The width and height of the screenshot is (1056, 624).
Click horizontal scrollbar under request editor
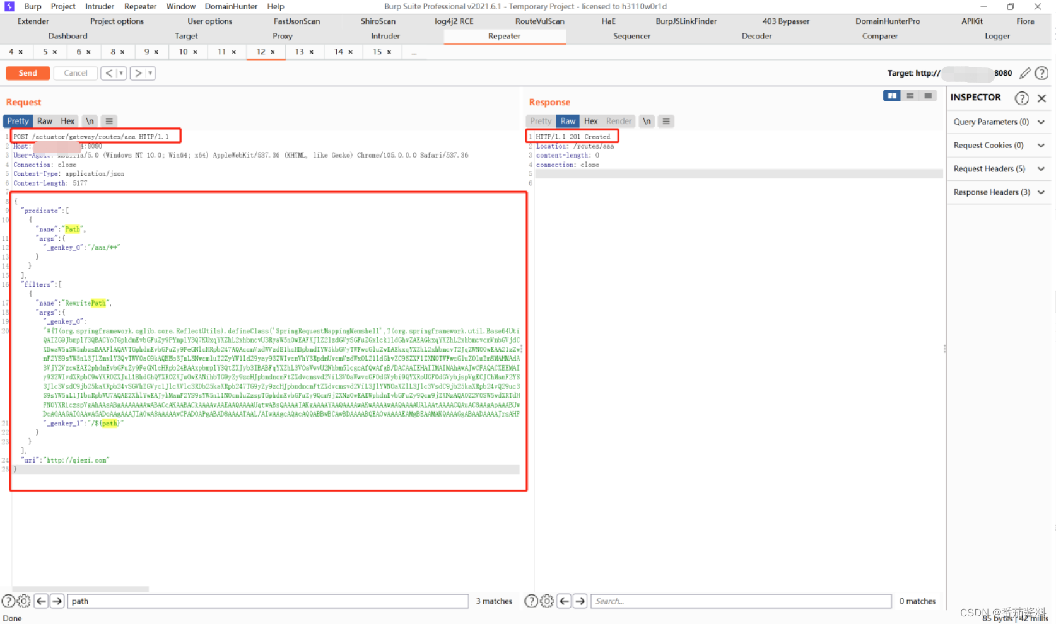(x=81, y=589)
